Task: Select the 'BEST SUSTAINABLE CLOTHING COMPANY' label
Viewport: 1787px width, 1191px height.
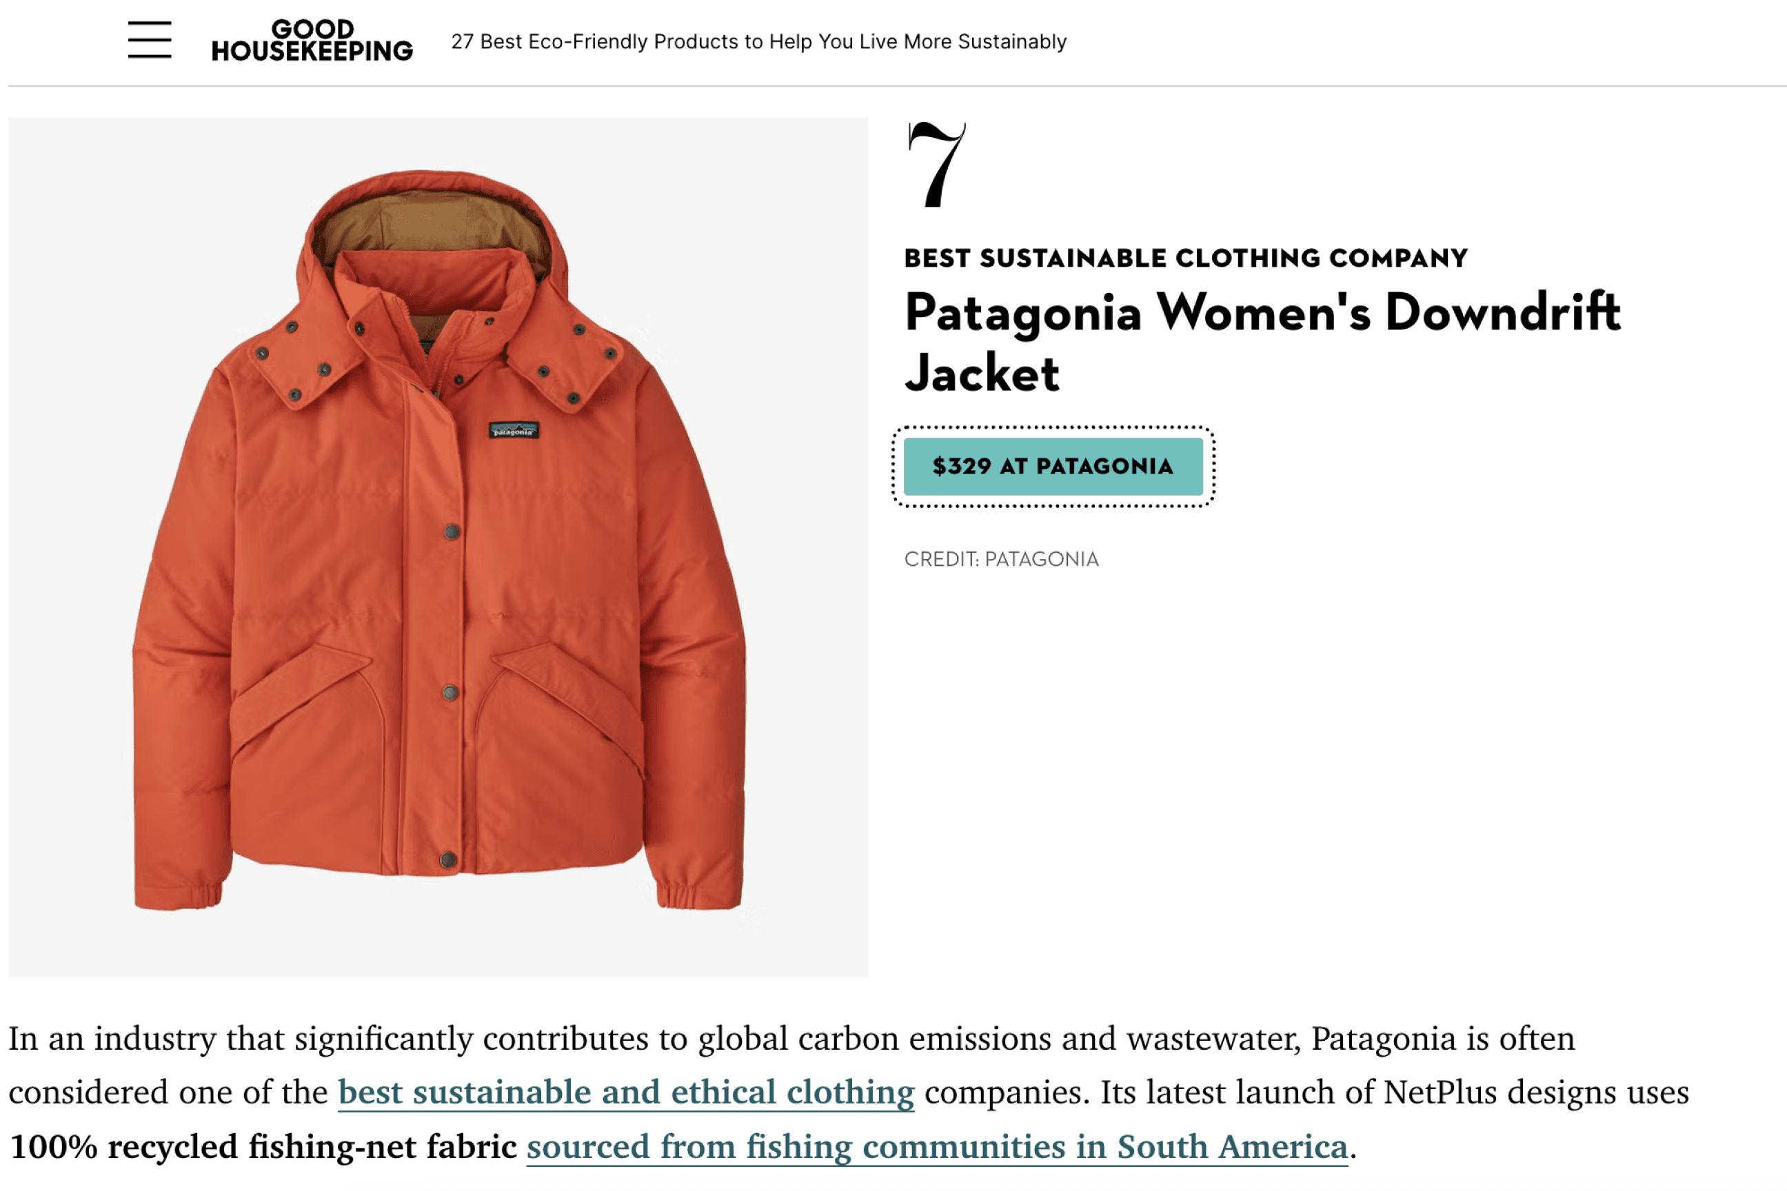Action: (x=1185, y=258)
